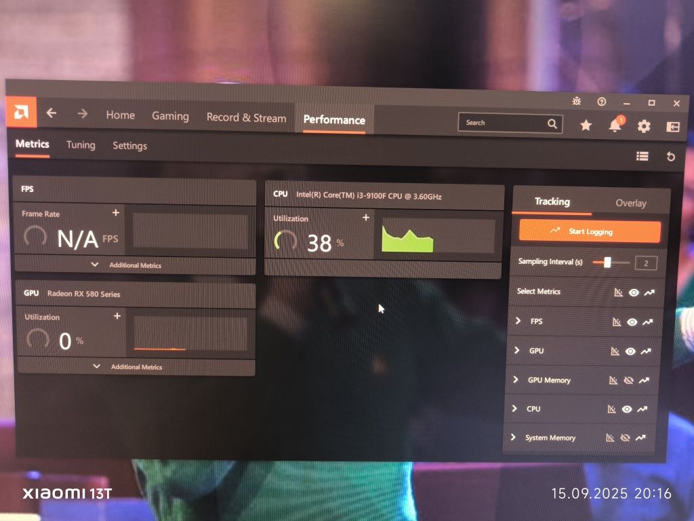Expand the CPU tracking row
The height and width of the screenshot is (521, 694).
[514, 408]
